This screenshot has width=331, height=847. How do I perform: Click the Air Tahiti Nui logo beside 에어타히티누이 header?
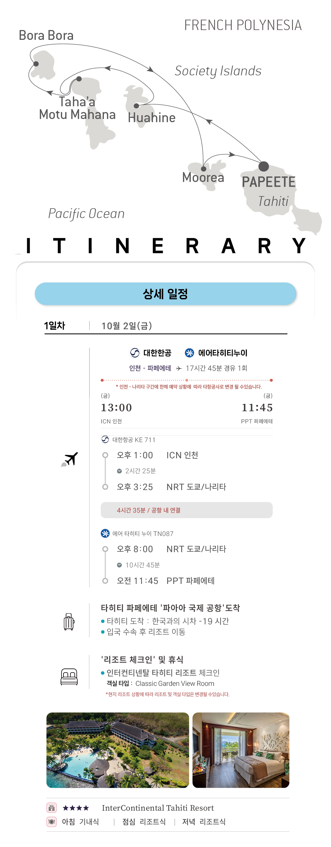(189, 353)
